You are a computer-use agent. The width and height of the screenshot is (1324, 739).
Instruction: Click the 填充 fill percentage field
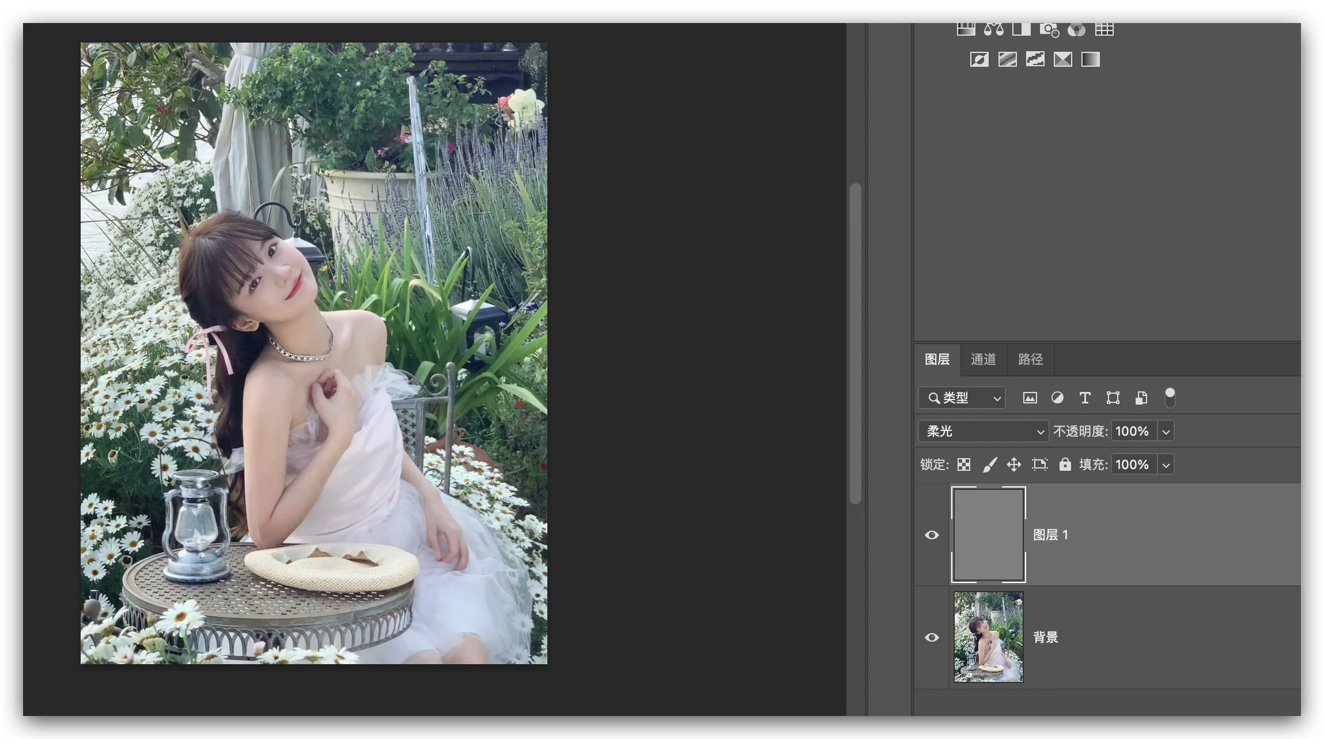pyautogui.click(x=1133, y=464)
